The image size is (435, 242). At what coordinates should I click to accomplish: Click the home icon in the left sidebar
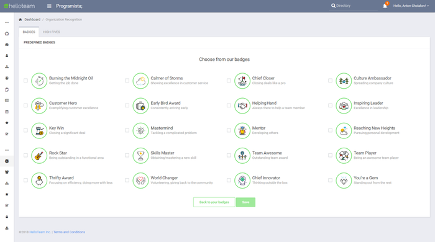7,34
